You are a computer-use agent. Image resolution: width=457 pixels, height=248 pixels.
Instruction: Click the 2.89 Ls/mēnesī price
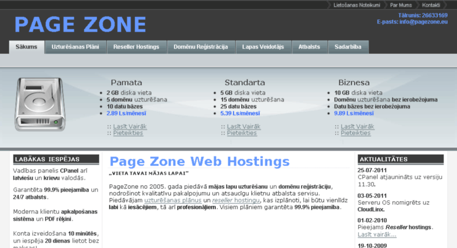click(126, 113)
